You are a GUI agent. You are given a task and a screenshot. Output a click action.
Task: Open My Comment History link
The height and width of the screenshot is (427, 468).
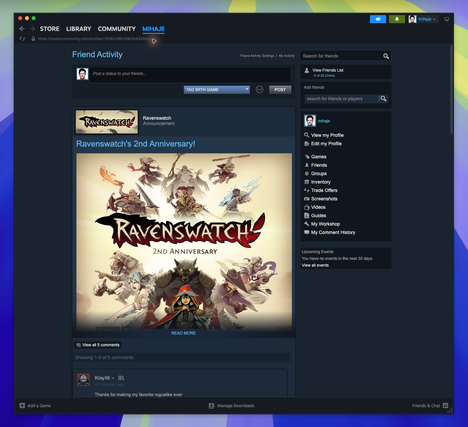point(333,232)
